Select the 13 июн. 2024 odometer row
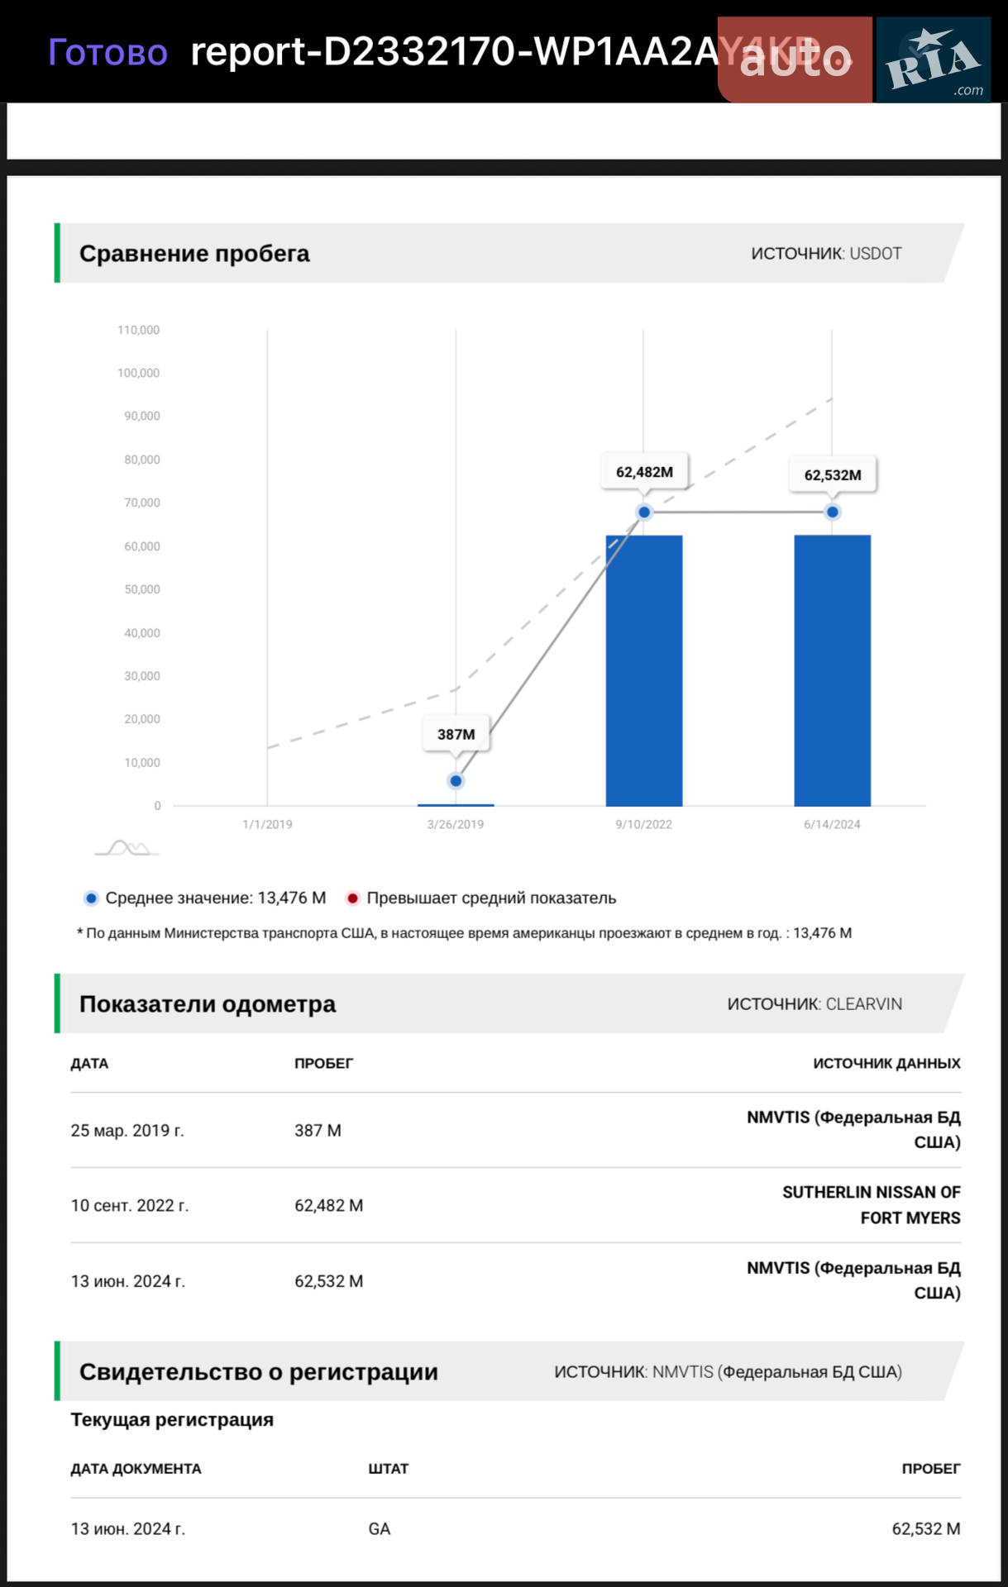The image size is (1008, 1587). (x=515, y=1280)
